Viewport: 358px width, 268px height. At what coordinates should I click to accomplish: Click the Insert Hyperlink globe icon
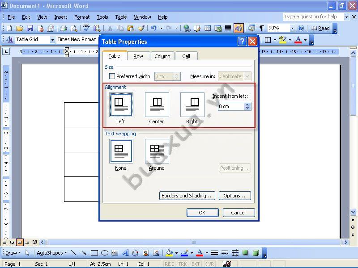(x=187, y=28)
